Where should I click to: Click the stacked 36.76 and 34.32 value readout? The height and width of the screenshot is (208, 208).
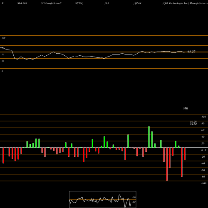[193, 123]
